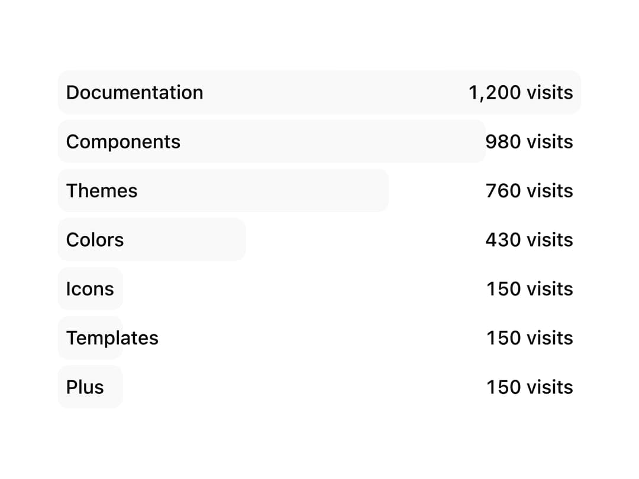639x479 pixels.
Task: Click the middle of the Documentation bar
Action: point(319,92)
